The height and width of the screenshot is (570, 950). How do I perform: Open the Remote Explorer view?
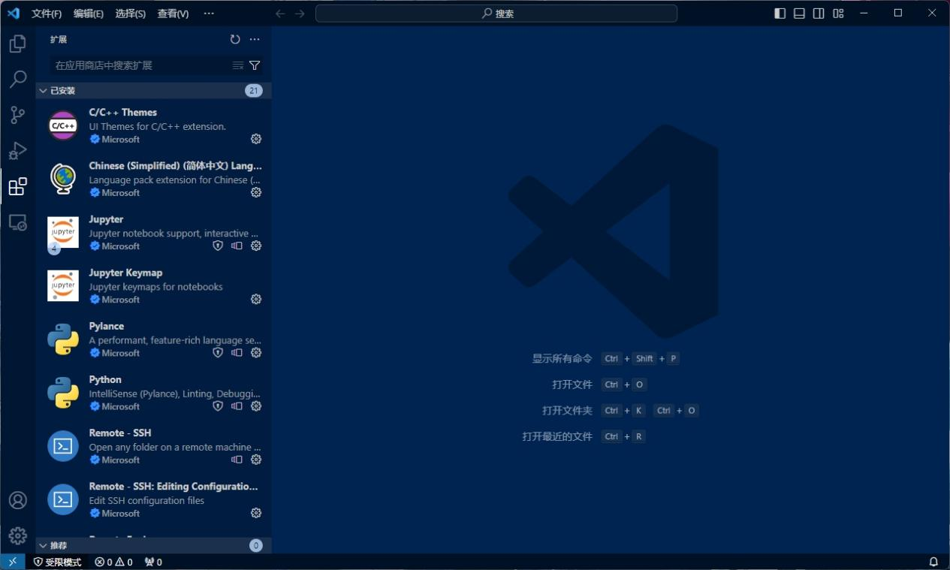click(x=17, y=222)
